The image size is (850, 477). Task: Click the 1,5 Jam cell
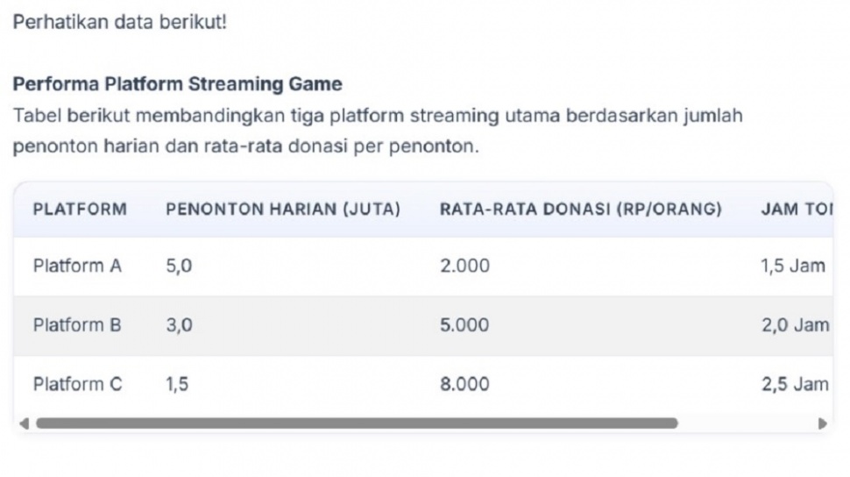[794, 266]
